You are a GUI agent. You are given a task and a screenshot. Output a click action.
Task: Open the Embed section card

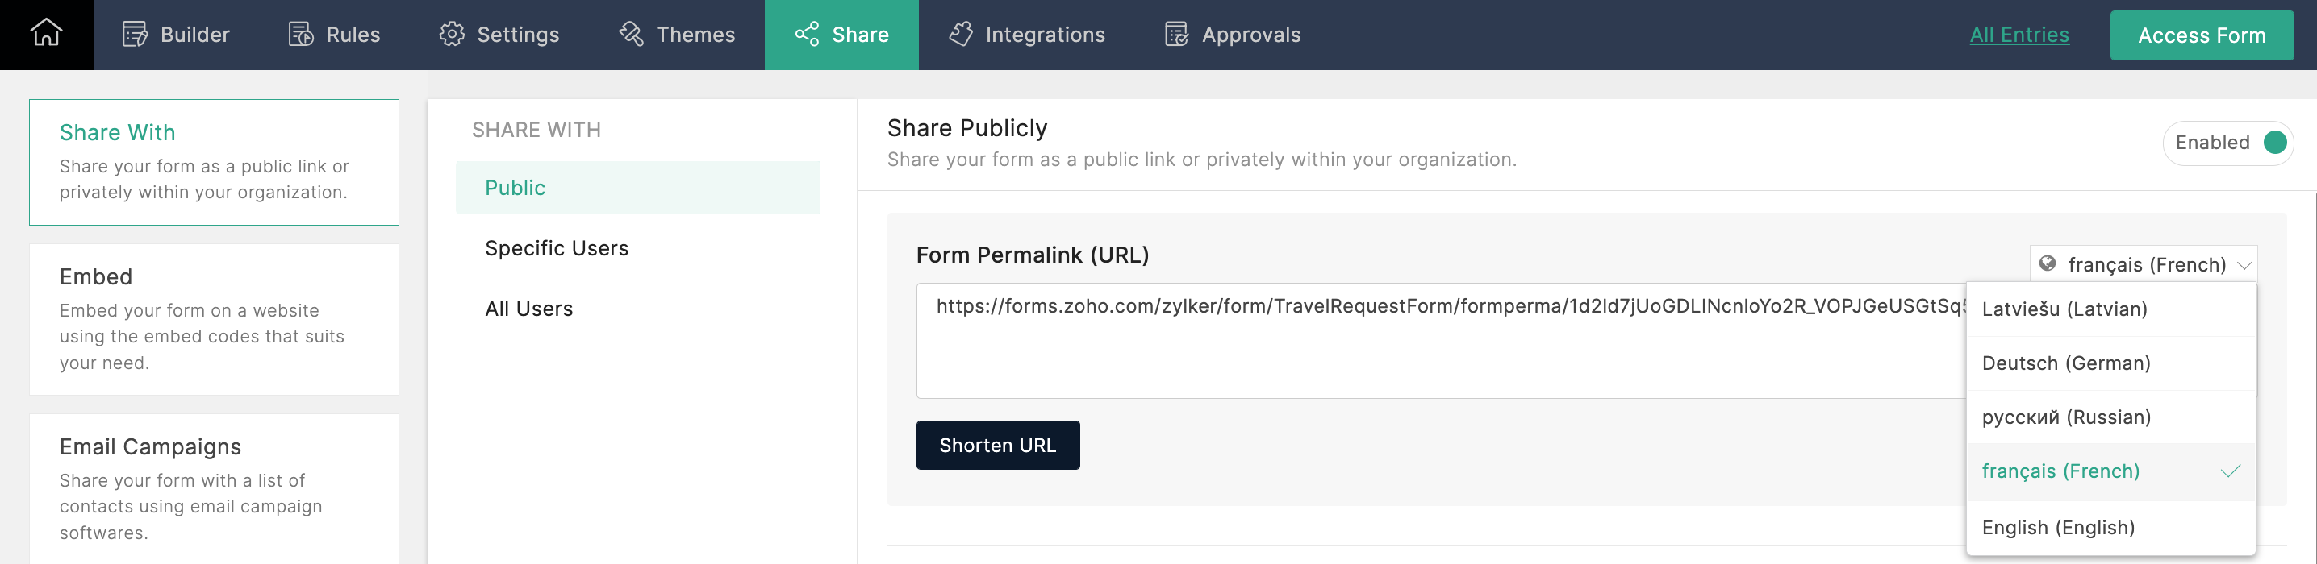click(x=214, y=319)
